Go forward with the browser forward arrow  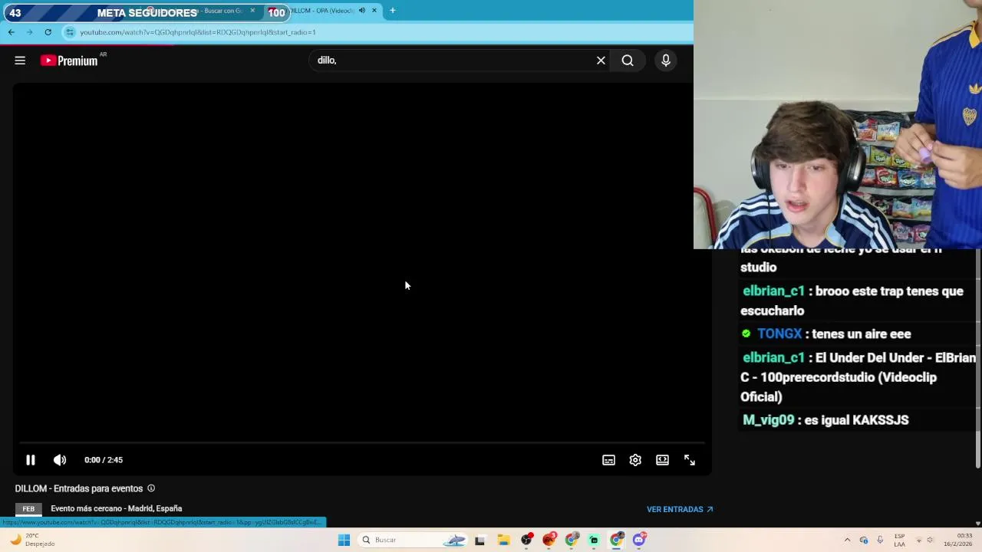point(29,32)
